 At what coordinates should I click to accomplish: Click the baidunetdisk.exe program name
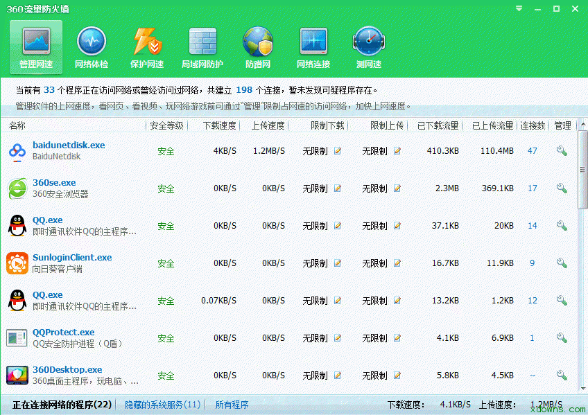(x=69, y=145)
